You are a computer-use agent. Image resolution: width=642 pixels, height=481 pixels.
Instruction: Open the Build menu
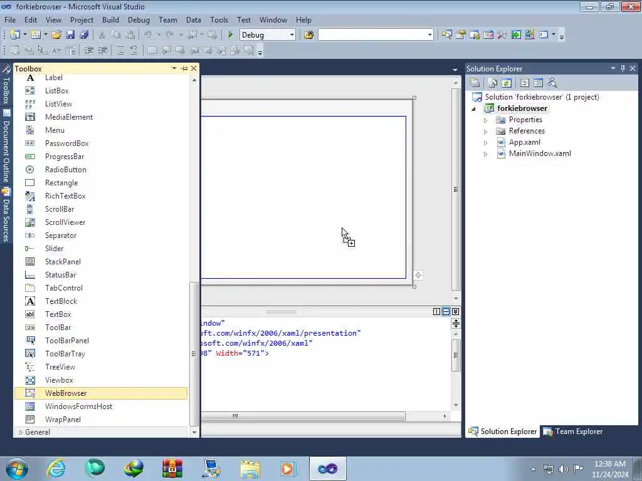click(110, 19)
